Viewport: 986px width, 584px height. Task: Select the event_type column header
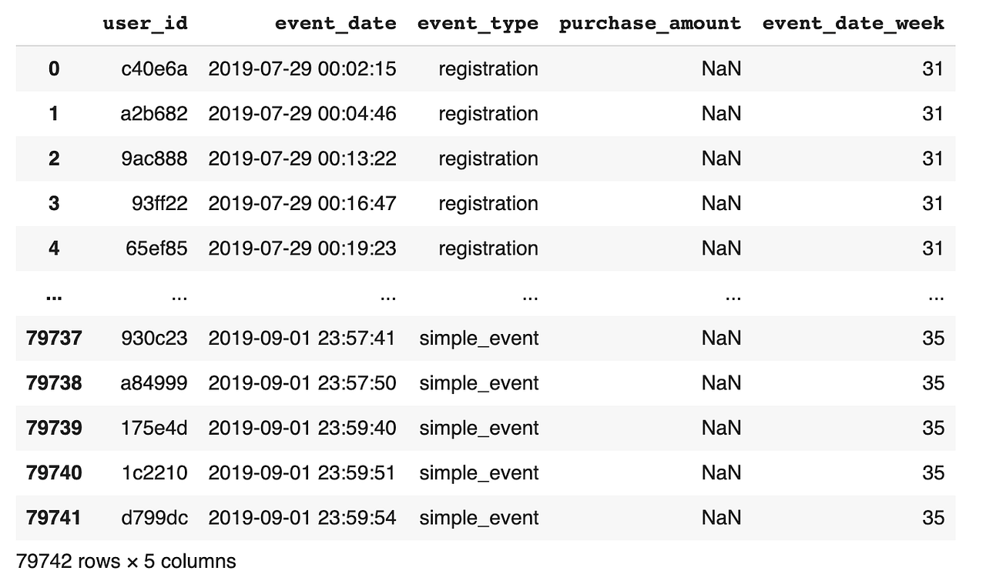click(478, 23)
